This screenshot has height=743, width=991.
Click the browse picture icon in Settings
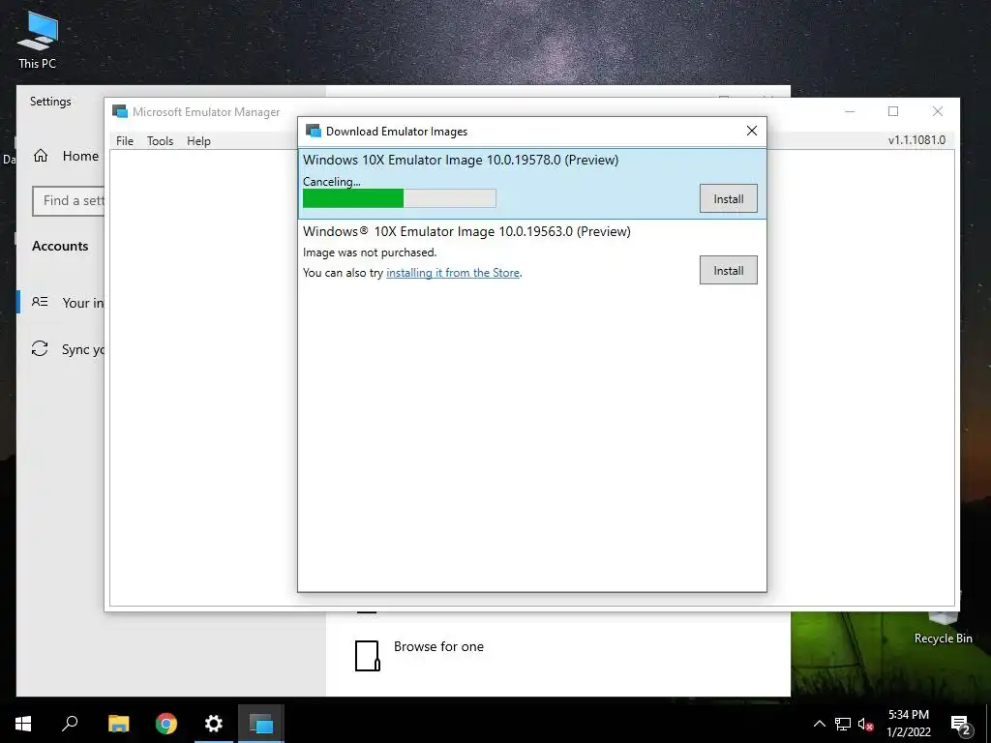point(367,655)
